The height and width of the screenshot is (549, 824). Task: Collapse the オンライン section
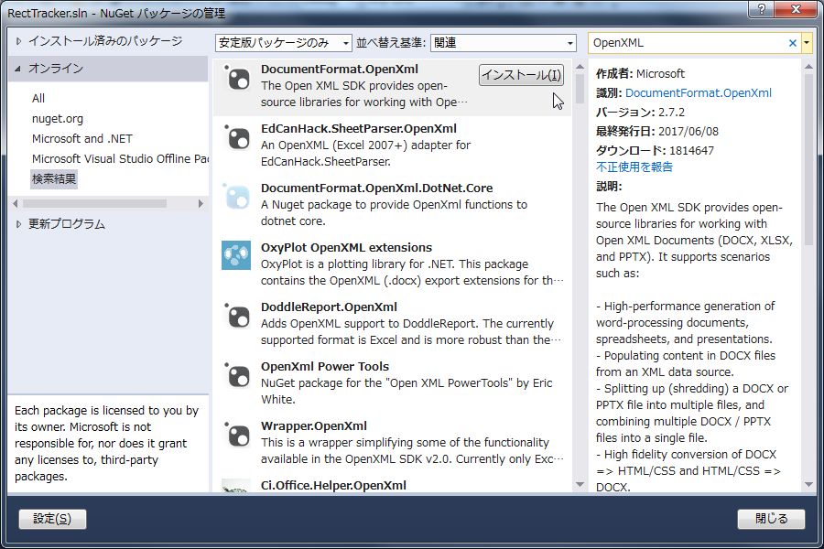click(18, 69)
